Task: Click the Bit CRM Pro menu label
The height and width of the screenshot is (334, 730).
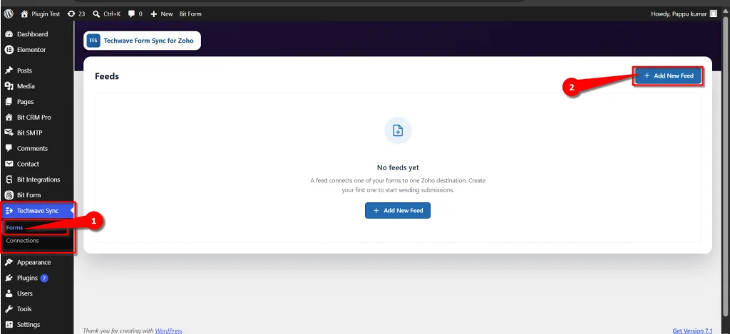Action: point(34,118)
